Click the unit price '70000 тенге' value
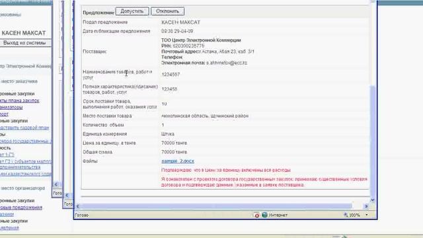 [x=174, y=143]
